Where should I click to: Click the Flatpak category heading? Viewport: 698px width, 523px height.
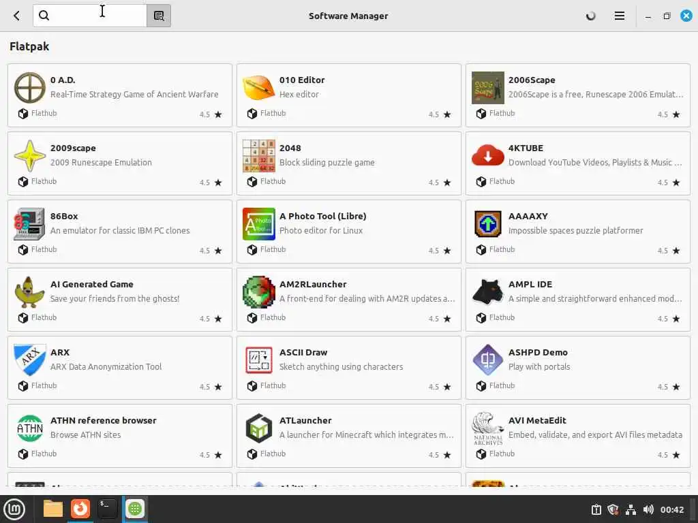(x=29, y=46)
